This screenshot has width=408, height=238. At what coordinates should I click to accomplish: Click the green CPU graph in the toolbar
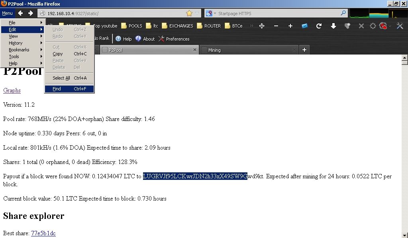click(359, 13)
